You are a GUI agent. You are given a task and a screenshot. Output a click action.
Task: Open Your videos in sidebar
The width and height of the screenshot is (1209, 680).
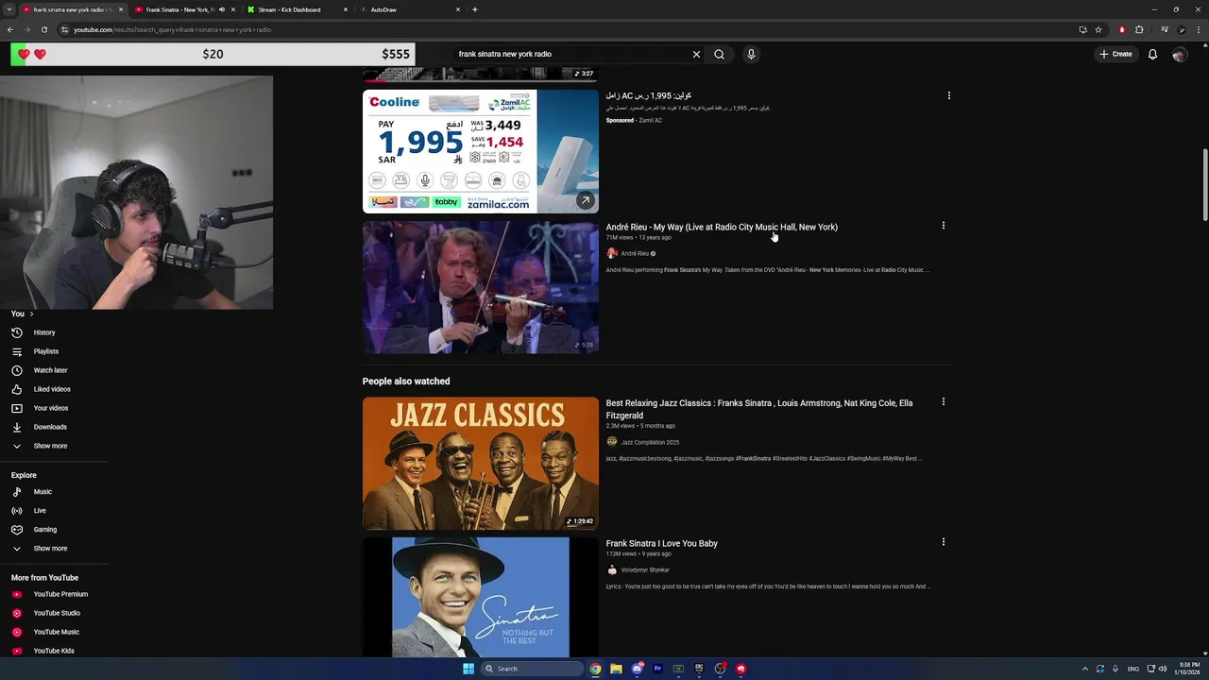tap(51, 408)
